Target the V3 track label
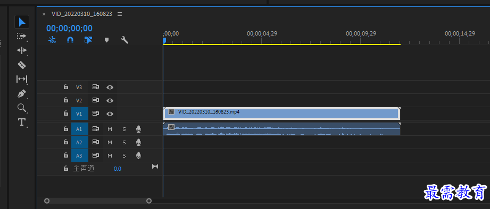Viewport: 490px width, 209px height. click(79, 87)
